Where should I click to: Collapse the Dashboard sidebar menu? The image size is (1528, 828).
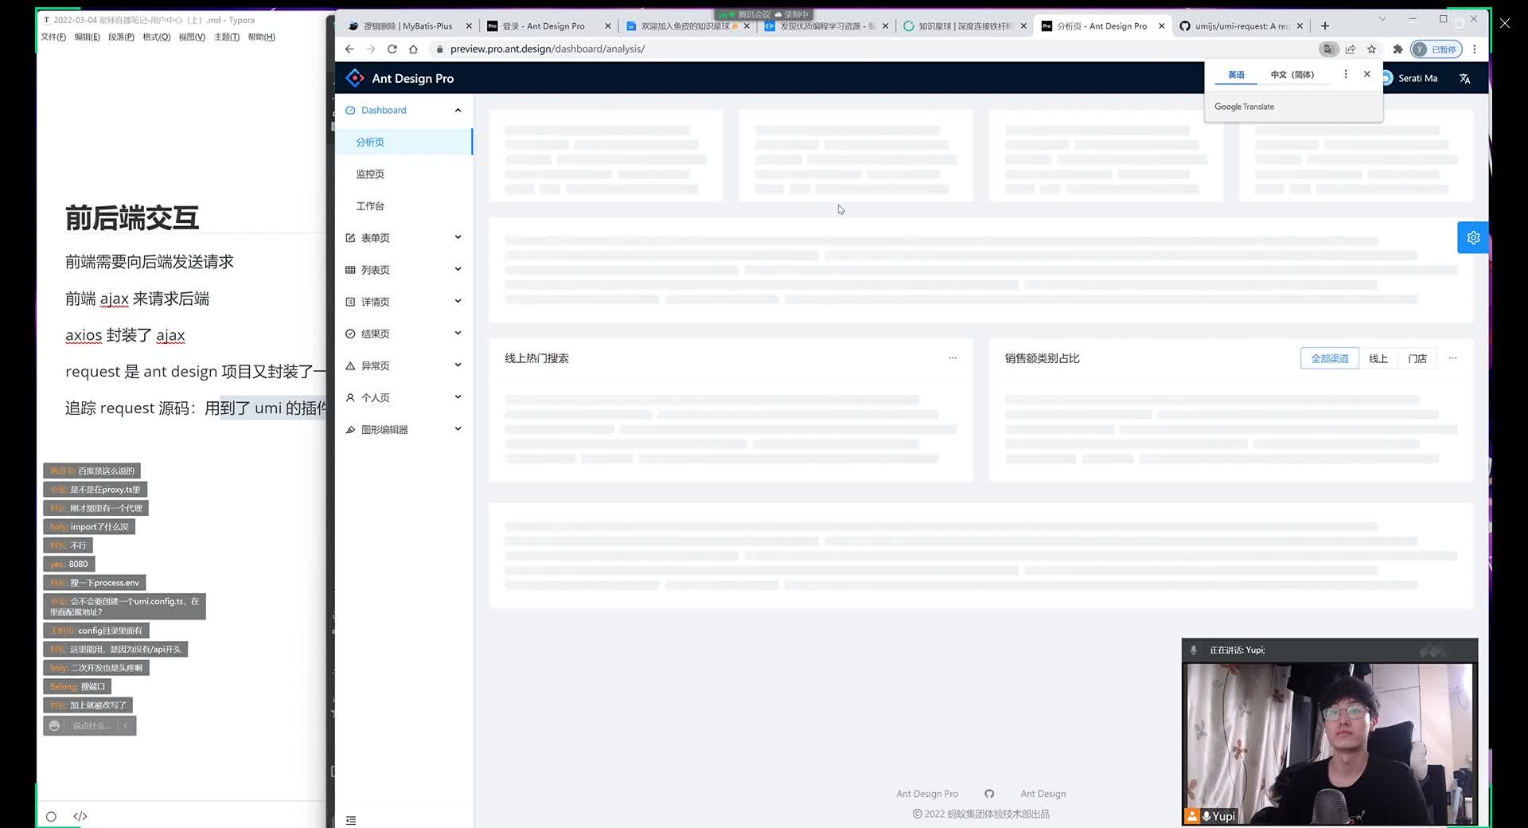click(403, 111)
